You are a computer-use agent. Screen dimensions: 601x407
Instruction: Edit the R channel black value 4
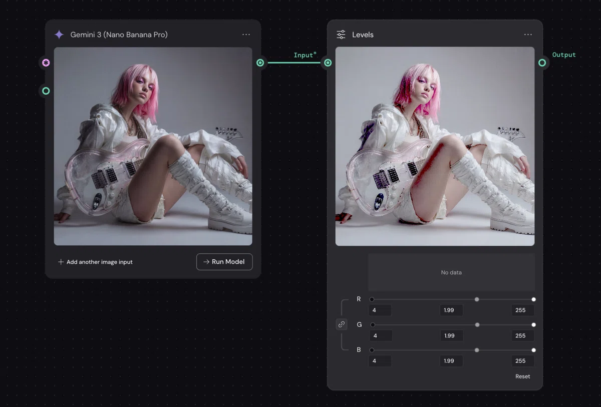380,310
